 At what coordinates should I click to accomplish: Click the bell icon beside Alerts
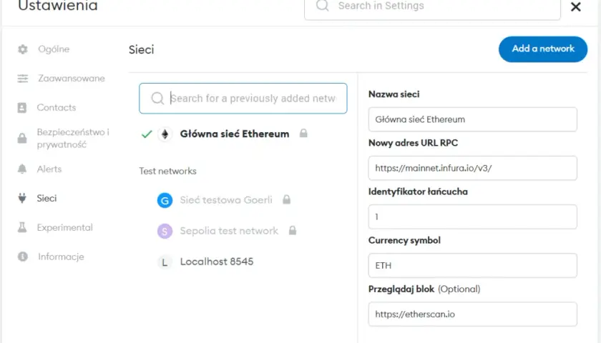click(22, 169)
